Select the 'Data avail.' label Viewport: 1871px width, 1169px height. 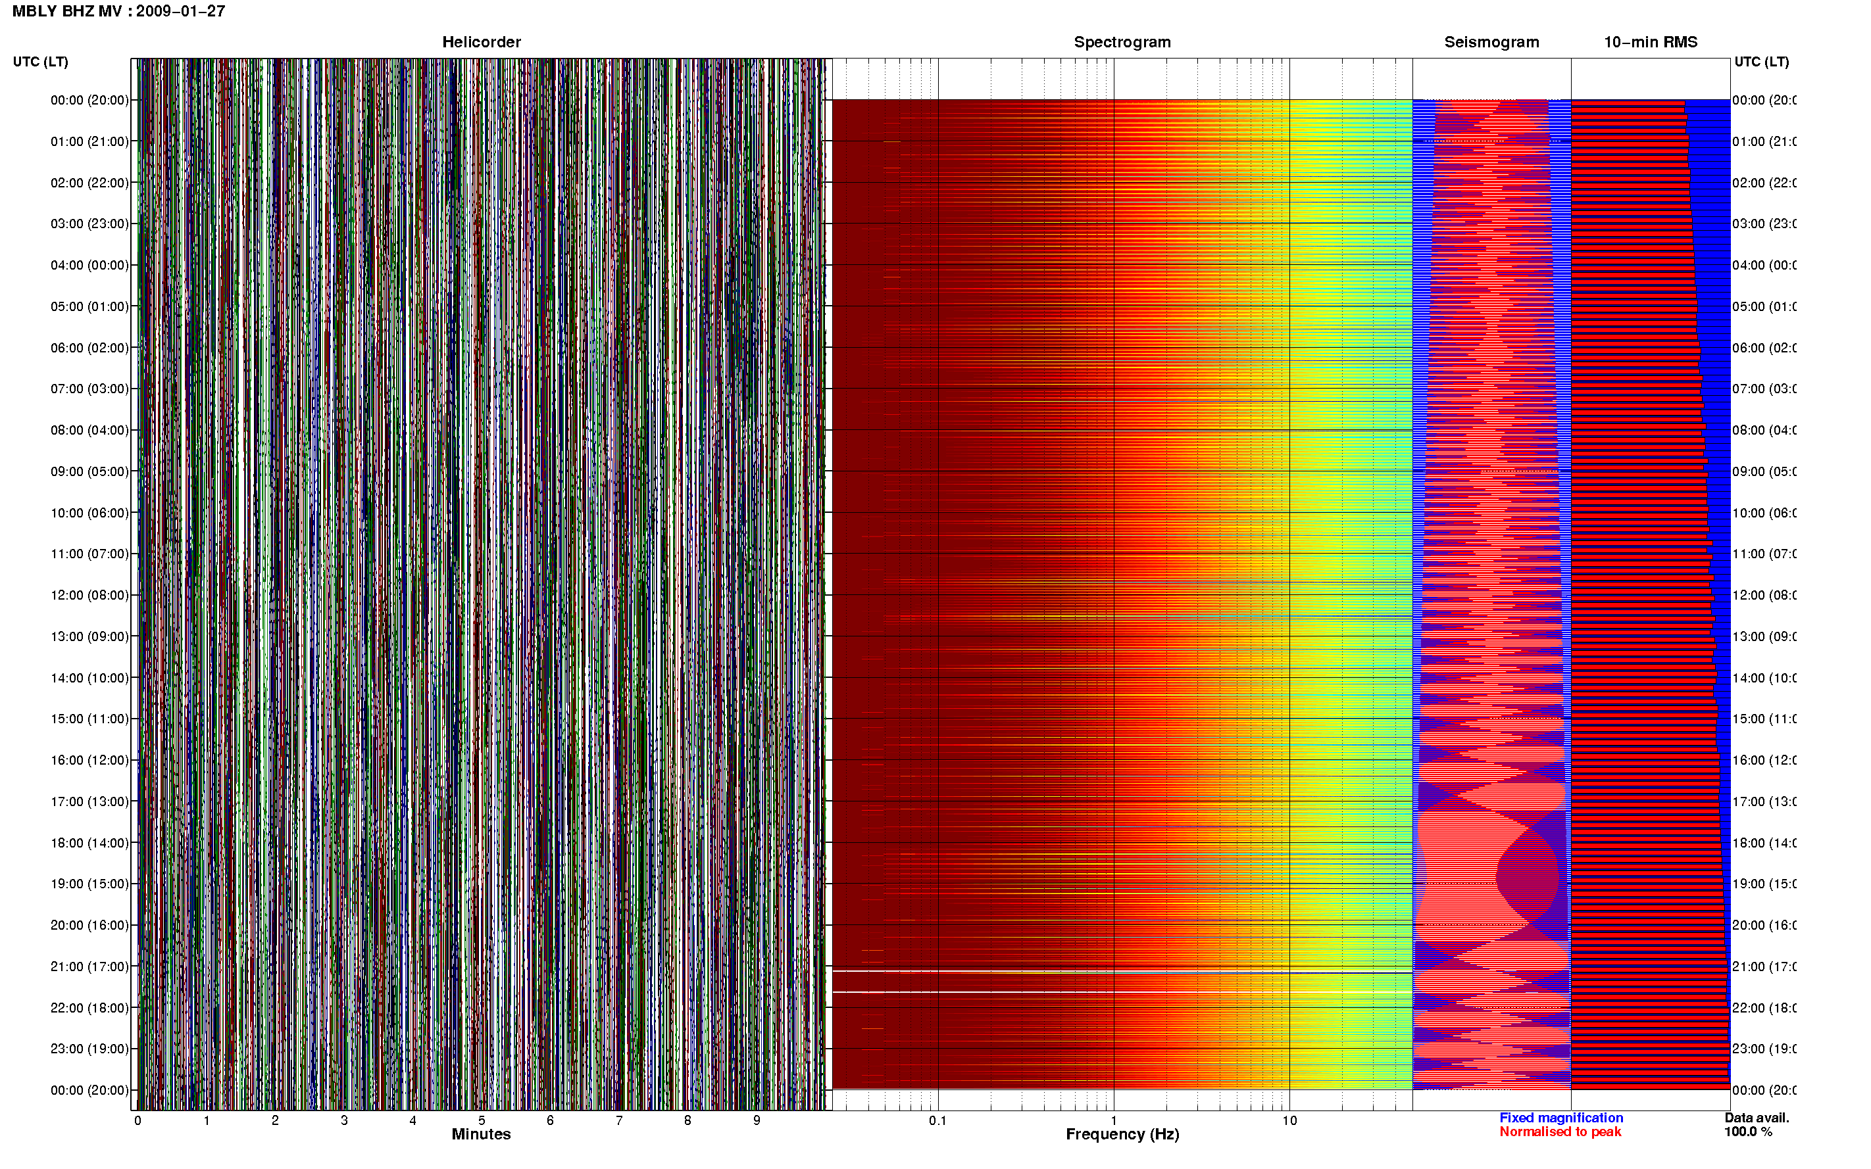pyautogui.click(x=1757, y=1118)
